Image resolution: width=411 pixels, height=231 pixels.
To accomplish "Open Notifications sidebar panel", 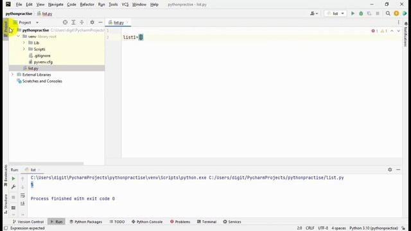I will [405, 34].
